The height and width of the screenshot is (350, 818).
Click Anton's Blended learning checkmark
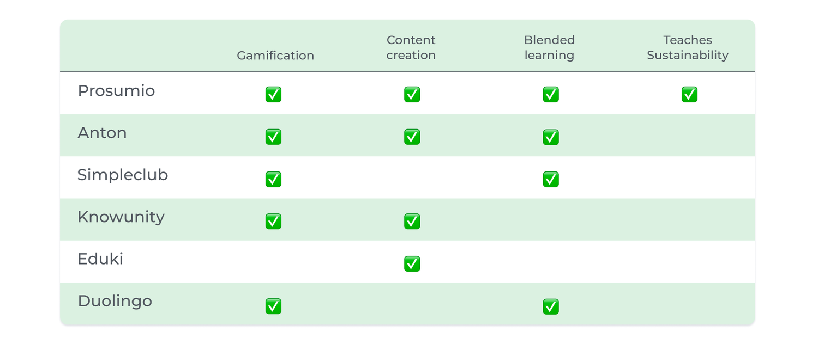551,137
